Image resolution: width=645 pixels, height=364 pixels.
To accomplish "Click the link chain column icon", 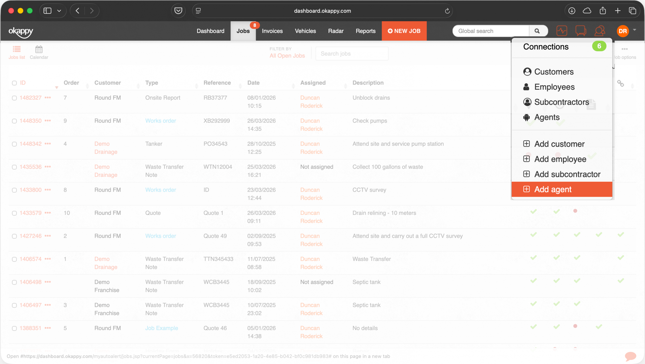I will point(620,83).
